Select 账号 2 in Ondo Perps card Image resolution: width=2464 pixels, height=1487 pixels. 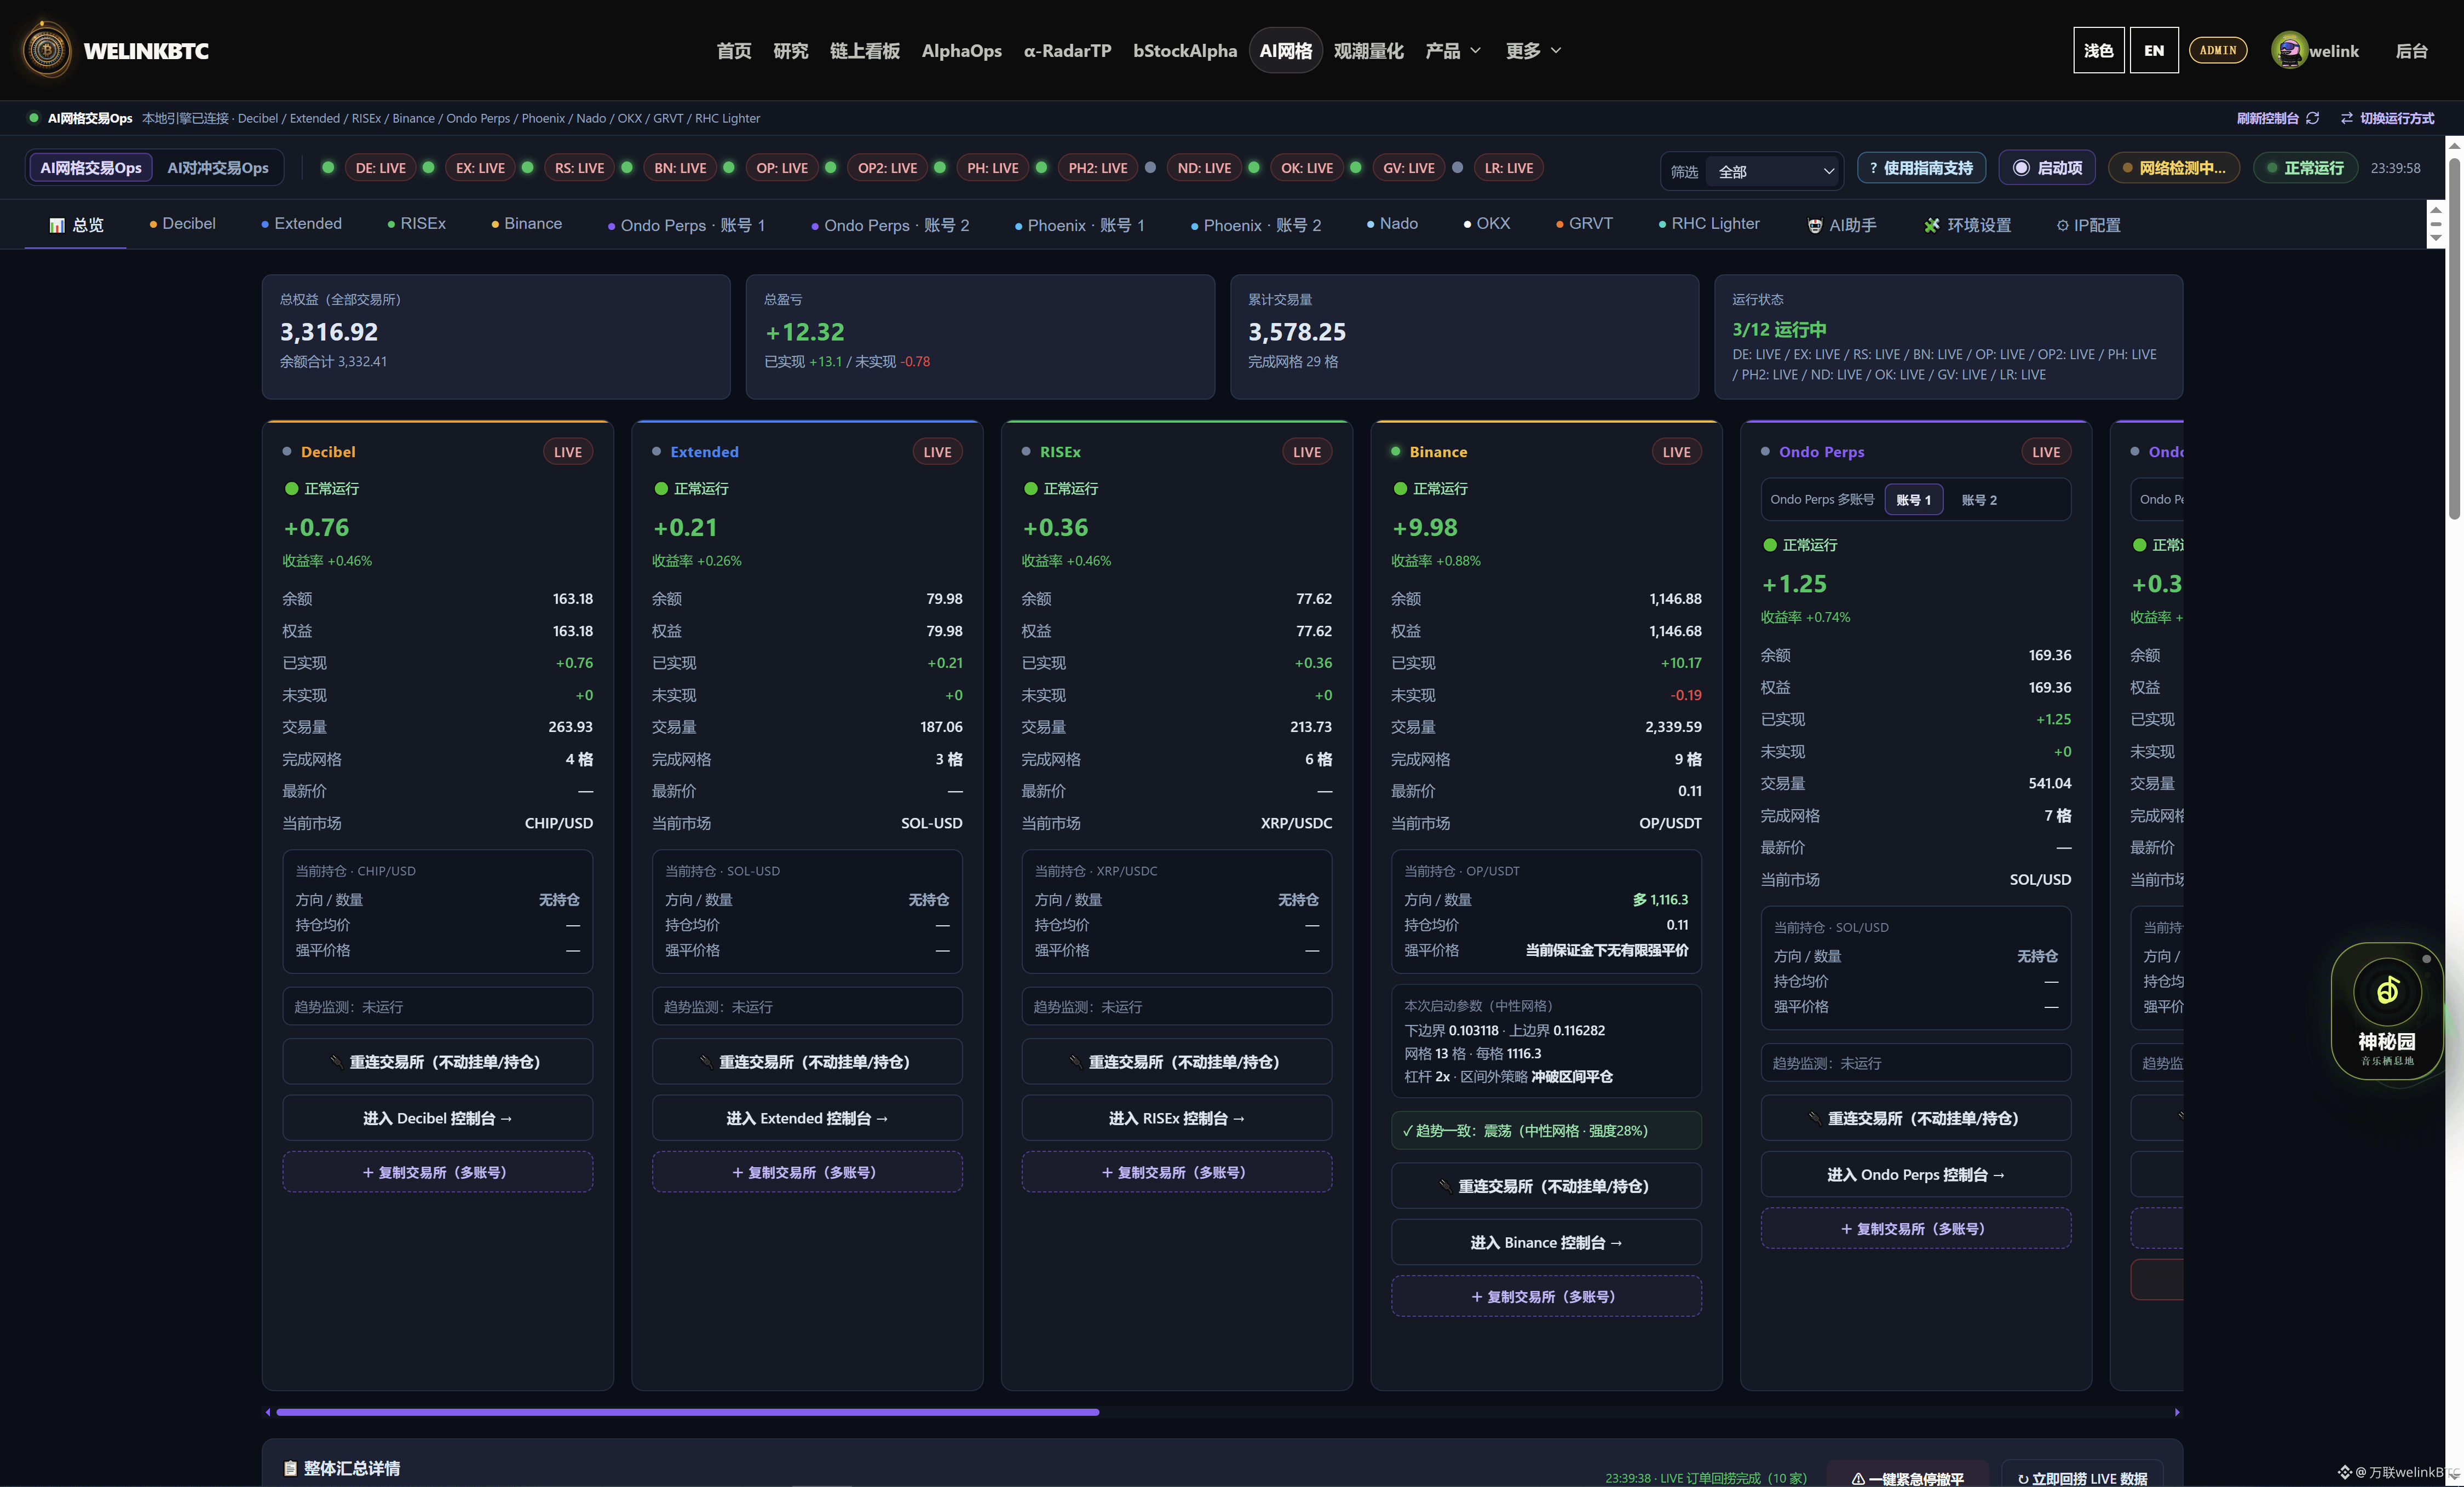coord(1978,500)
